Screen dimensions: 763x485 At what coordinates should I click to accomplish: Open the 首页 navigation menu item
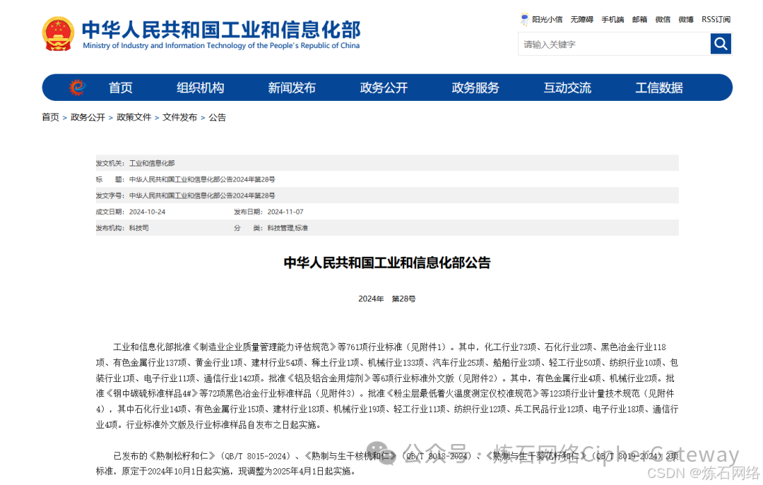coord(121,88)
